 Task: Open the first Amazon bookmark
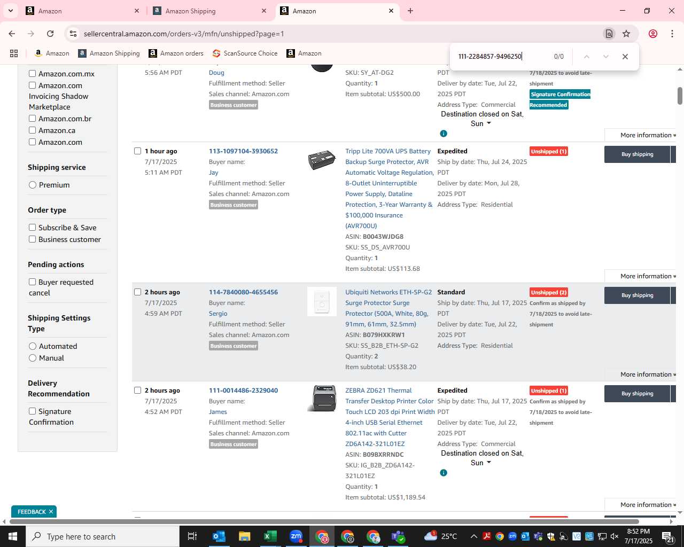[x=52, y=53]
